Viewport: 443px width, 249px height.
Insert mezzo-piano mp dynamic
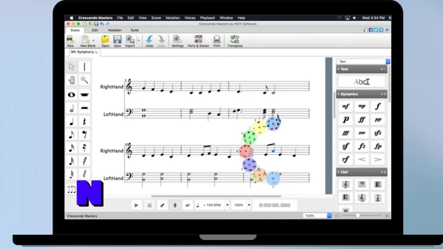(362, 106)
